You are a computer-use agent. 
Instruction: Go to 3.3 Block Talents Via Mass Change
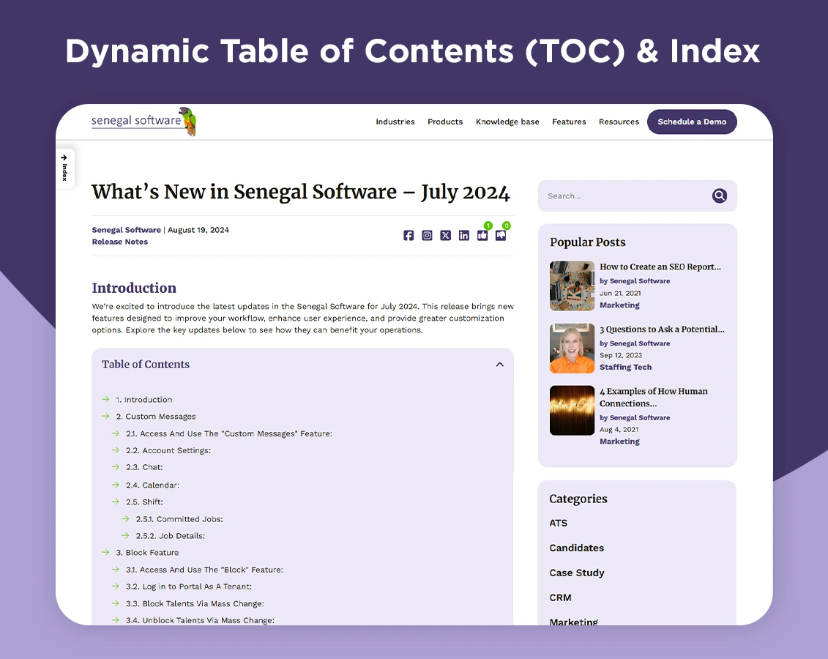coord(194,603)
